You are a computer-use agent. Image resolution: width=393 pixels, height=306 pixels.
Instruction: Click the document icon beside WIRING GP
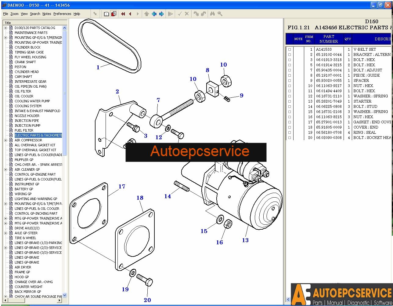tap(11, 194)
